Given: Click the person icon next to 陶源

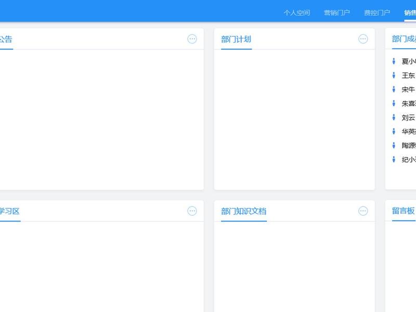Looking at the screenshot, I should tap(394, 146).
